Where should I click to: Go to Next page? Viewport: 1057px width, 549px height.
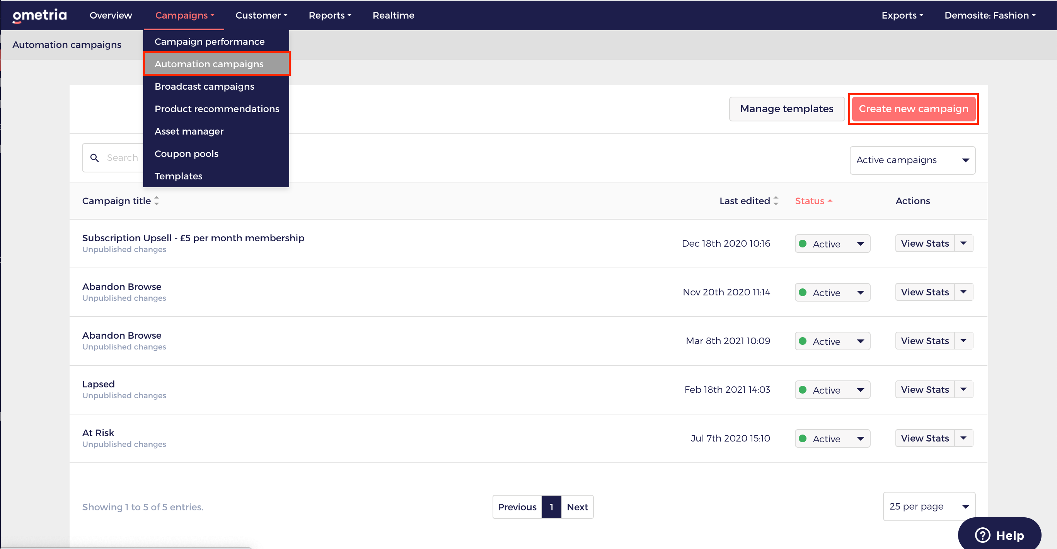point(577,507)
